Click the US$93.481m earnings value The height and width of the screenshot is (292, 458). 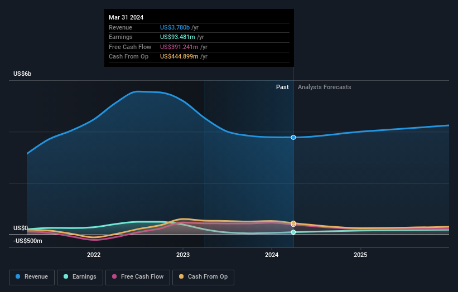pyautogui.click(x=177, y=37)
